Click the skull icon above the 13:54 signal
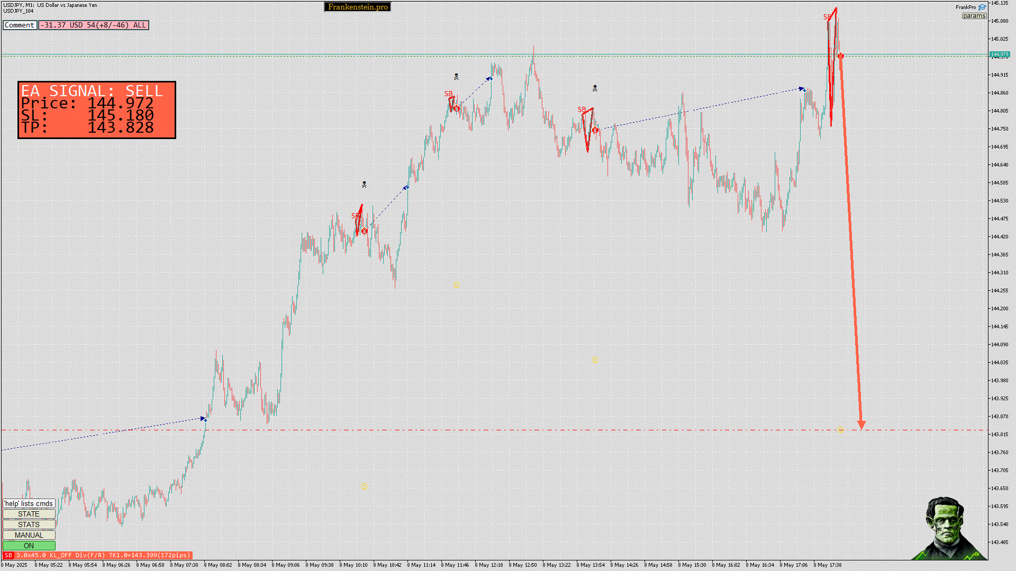1016x571 pixels. pyautogui.click(x=595, y=88)
